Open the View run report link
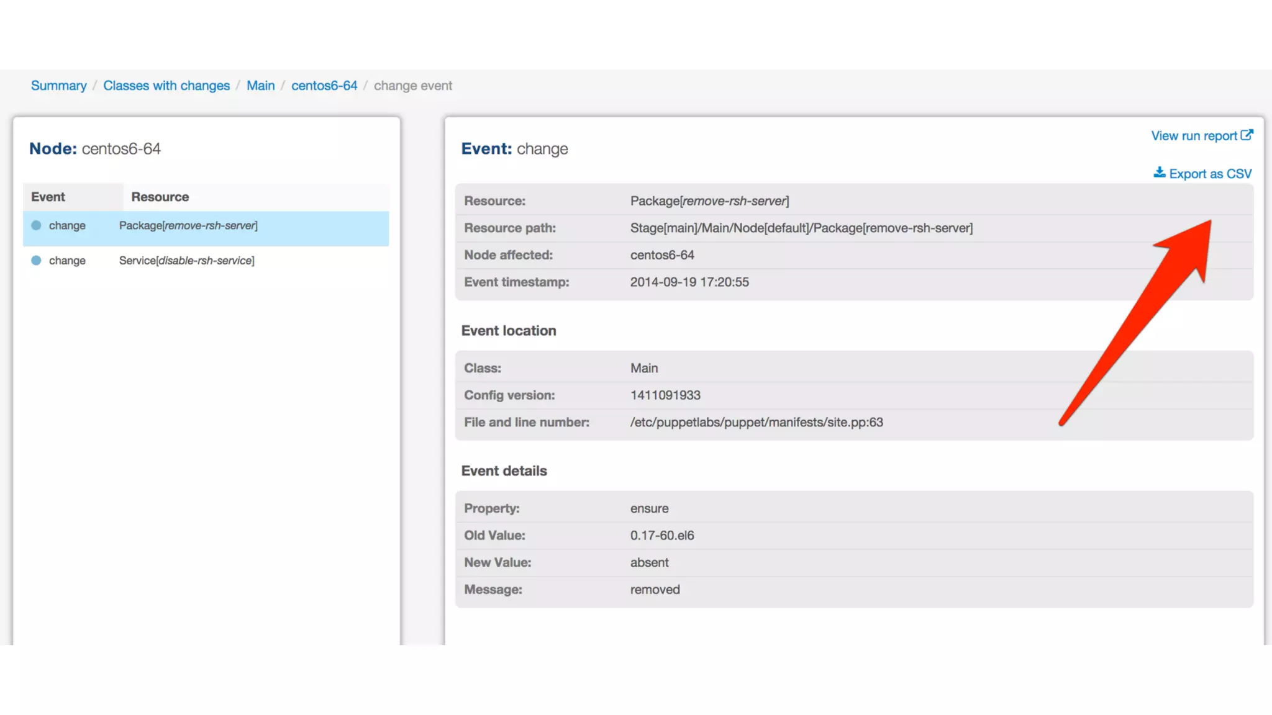The height and width of the screenshot is (715, 1272). click(1194, 136)
